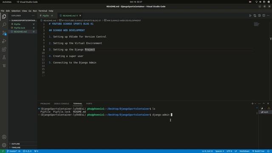Open the Run menu

tap(35, 11)
